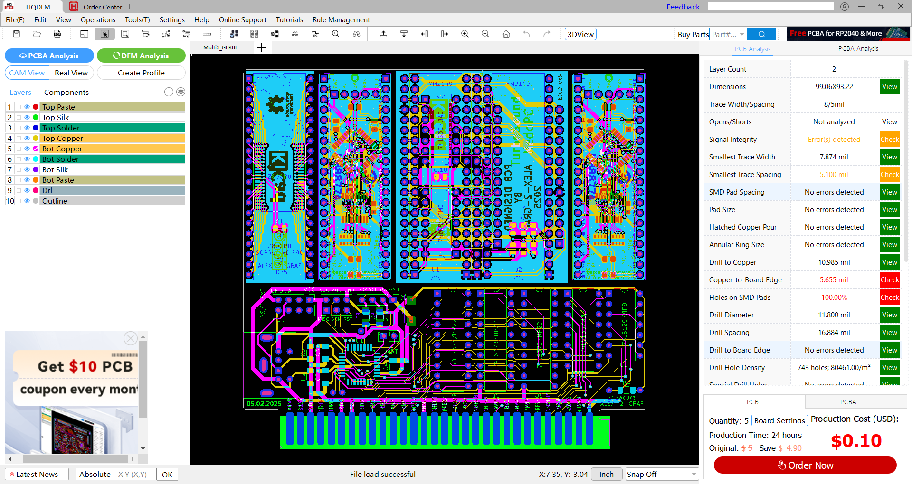Toggle visibility of the Drl layer
This screenshot has height=484, width=912.
click(x=27, y=190)
